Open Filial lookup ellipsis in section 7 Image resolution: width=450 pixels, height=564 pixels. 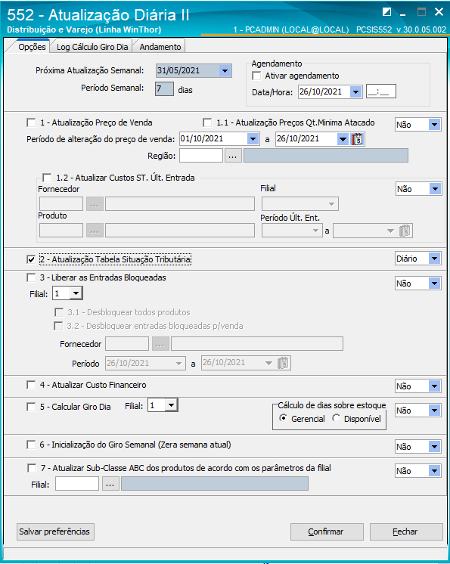110,484
